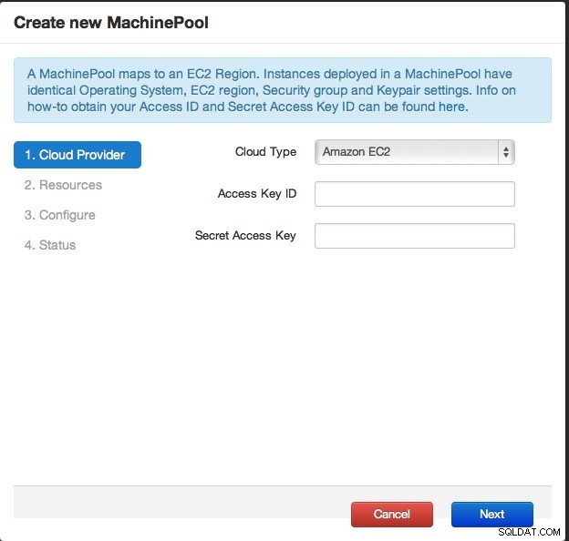Open the Cloud Type combo box

tap(414, 152)
